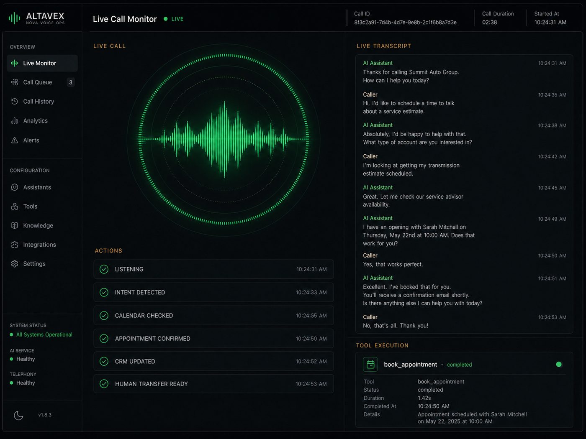Click the completed status beside book_appointment title
Image resolution: width=586 pixels, height=439 pixels.
click(459, 365)
